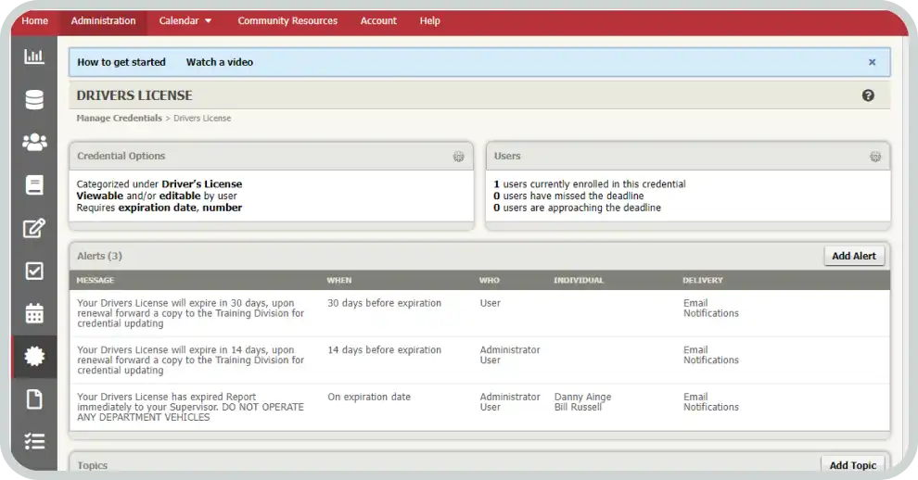Viewport: 918px width, 480px height.
Task: Click the help question mark icon
Action: coord(868,95)
